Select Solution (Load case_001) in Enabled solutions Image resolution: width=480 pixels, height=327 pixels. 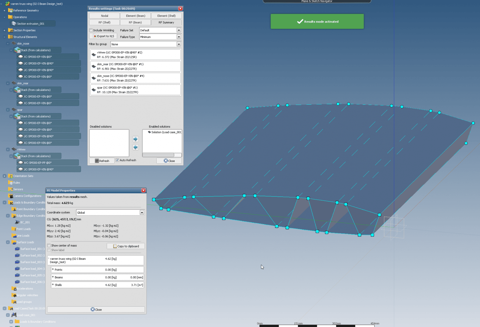(164, 132)
